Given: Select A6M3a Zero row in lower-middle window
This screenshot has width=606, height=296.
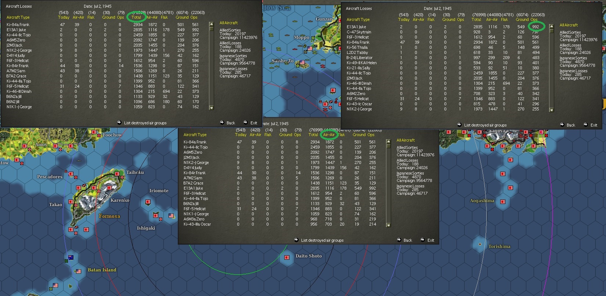Looking at the screenshot, I should pyautogui.click(x=280, y=219).
